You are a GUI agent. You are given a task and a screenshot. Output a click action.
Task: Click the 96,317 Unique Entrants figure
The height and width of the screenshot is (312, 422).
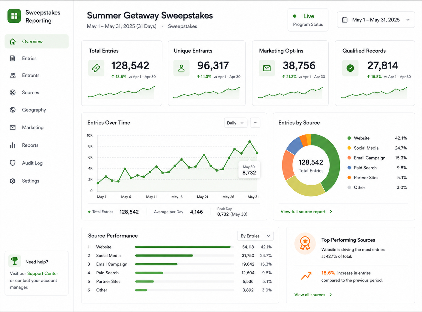point(213,65)
